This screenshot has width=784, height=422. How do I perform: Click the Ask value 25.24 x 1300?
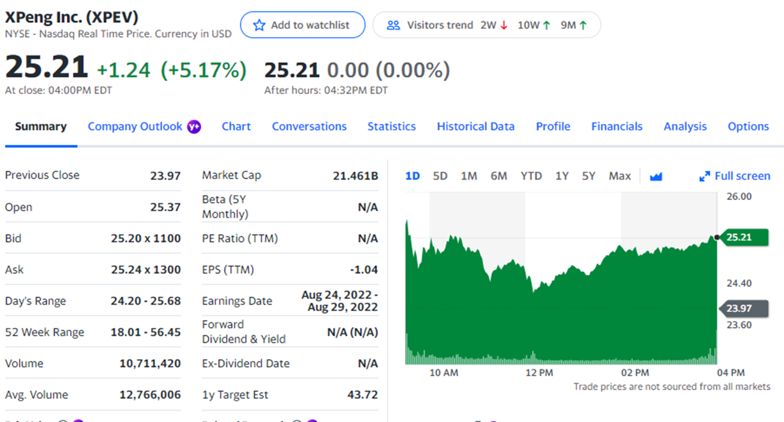[146, 270]
